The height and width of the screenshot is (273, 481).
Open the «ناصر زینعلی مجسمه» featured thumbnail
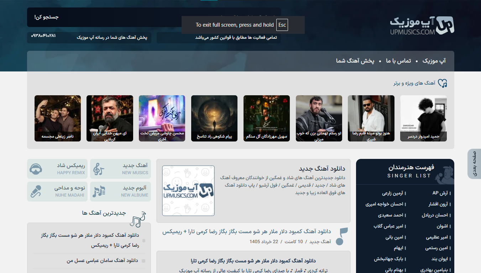58,118
